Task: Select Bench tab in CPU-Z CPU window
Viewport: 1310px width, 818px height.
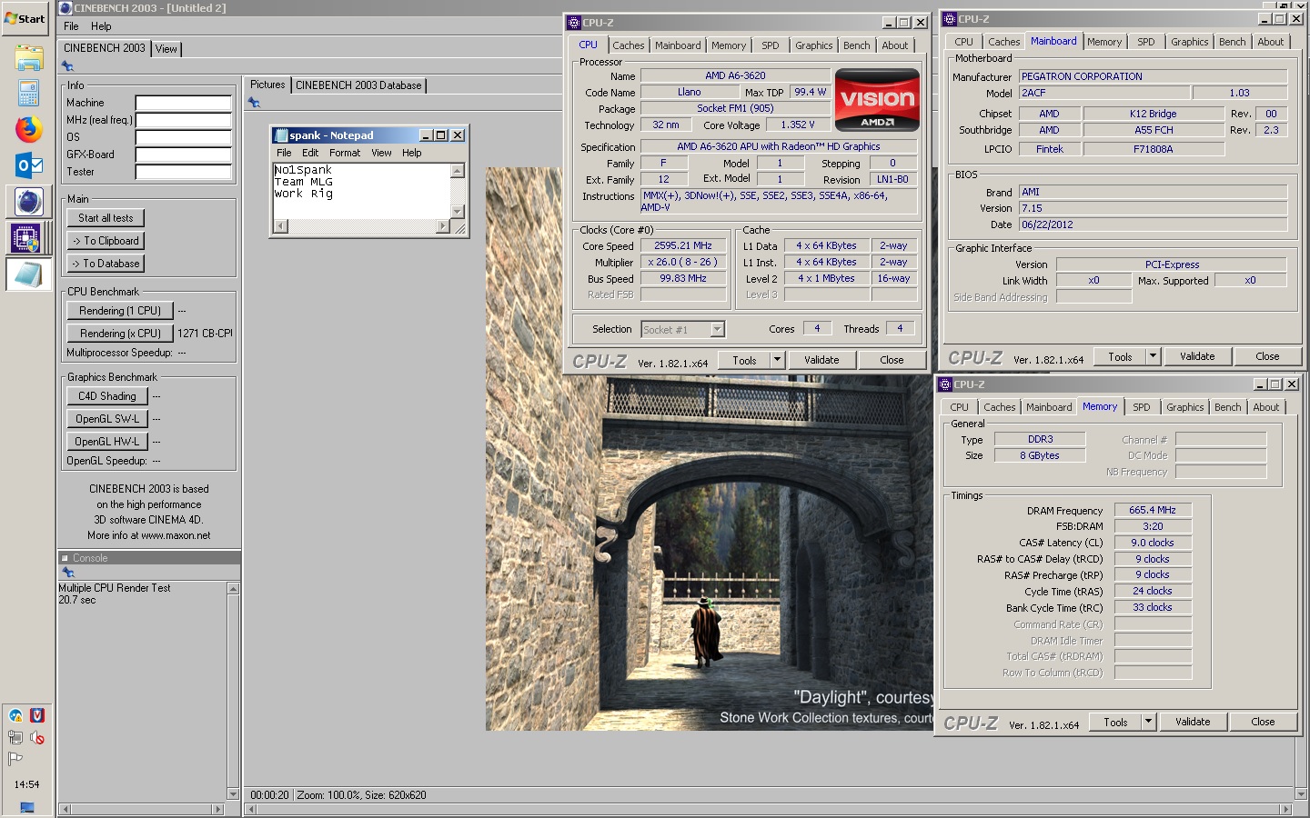Action: click(856, 45)
